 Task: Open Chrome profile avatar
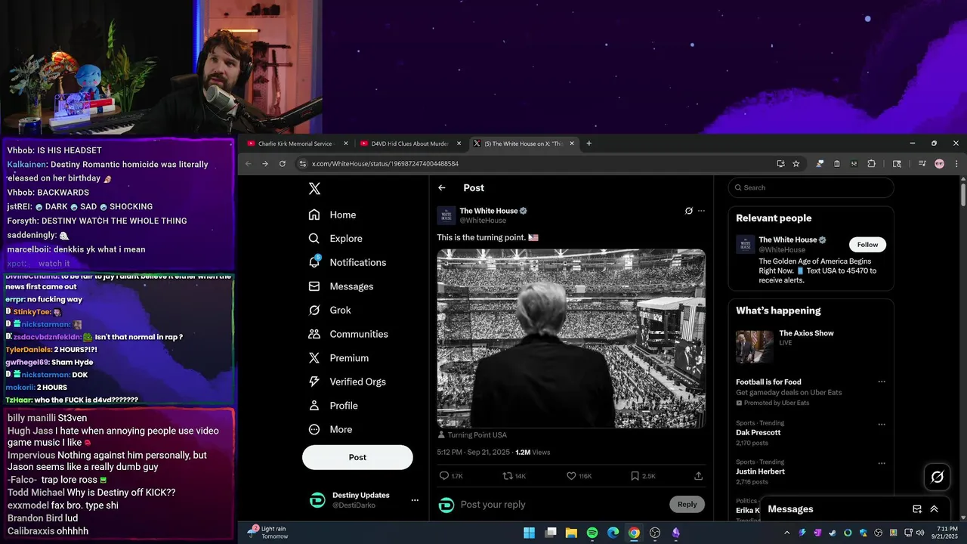939,163
